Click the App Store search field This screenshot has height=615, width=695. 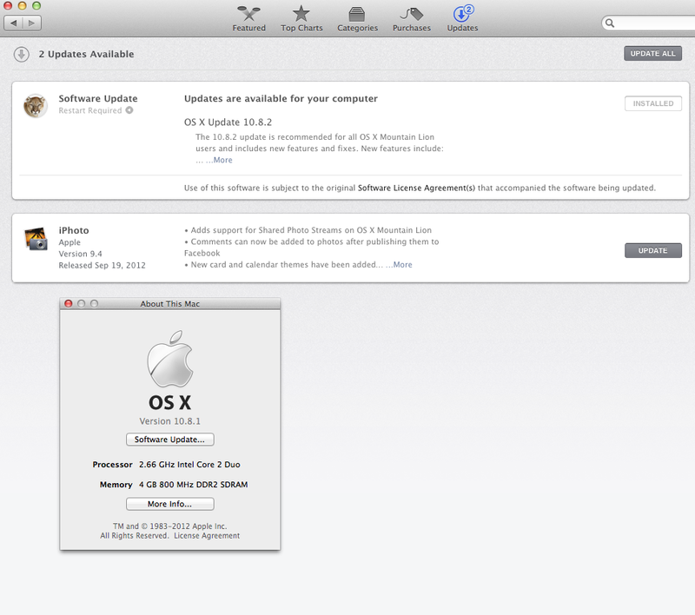[648, 23]
